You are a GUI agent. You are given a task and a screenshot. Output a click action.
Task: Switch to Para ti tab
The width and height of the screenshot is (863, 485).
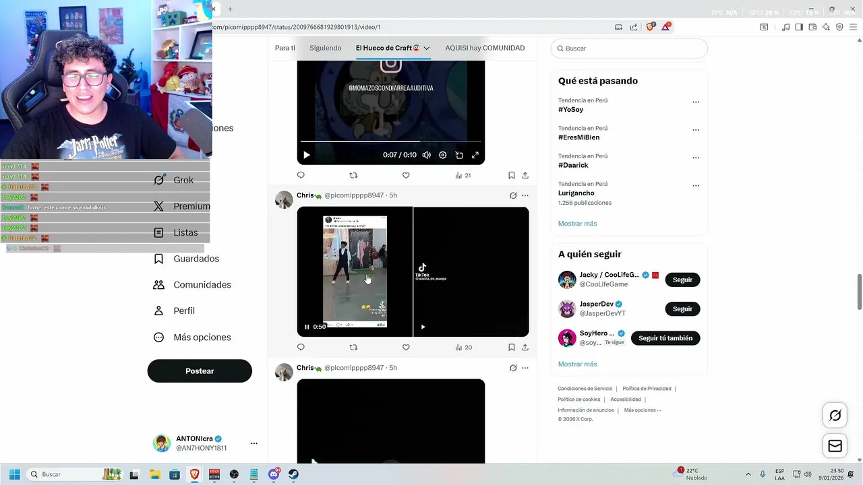point(285,48)
